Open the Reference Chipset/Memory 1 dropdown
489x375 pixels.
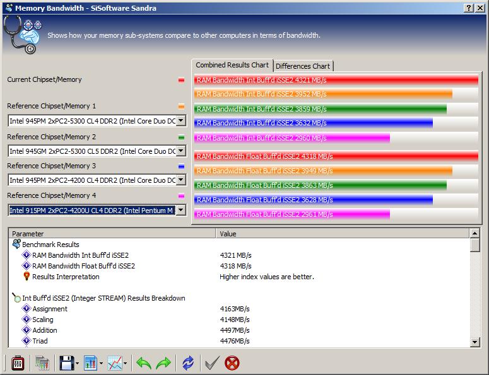(x=181, y=120)
